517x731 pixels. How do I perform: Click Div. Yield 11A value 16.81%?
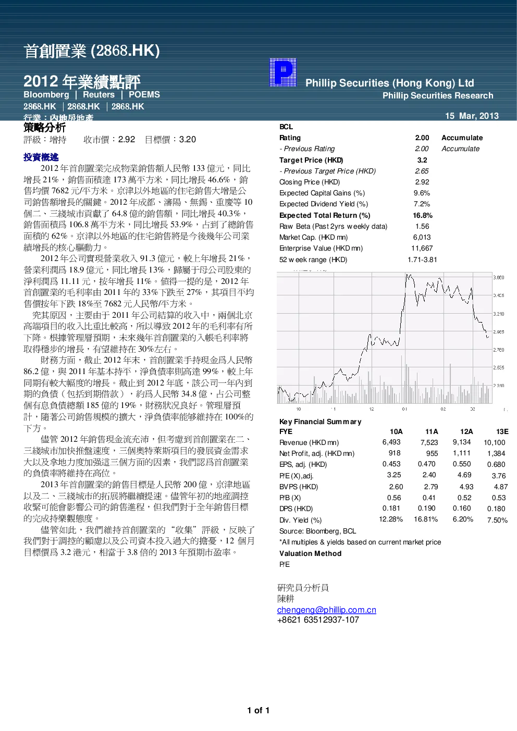coord(426,519)
